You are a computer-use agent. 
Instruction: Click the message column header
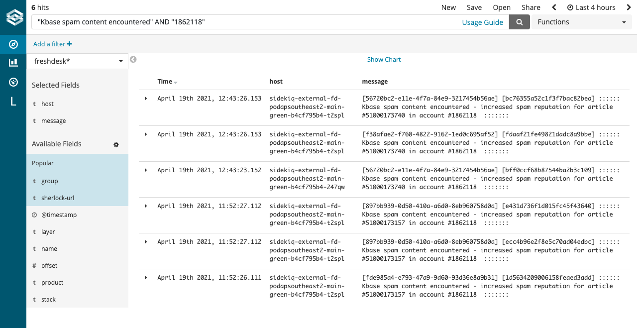tap(375, 82)
